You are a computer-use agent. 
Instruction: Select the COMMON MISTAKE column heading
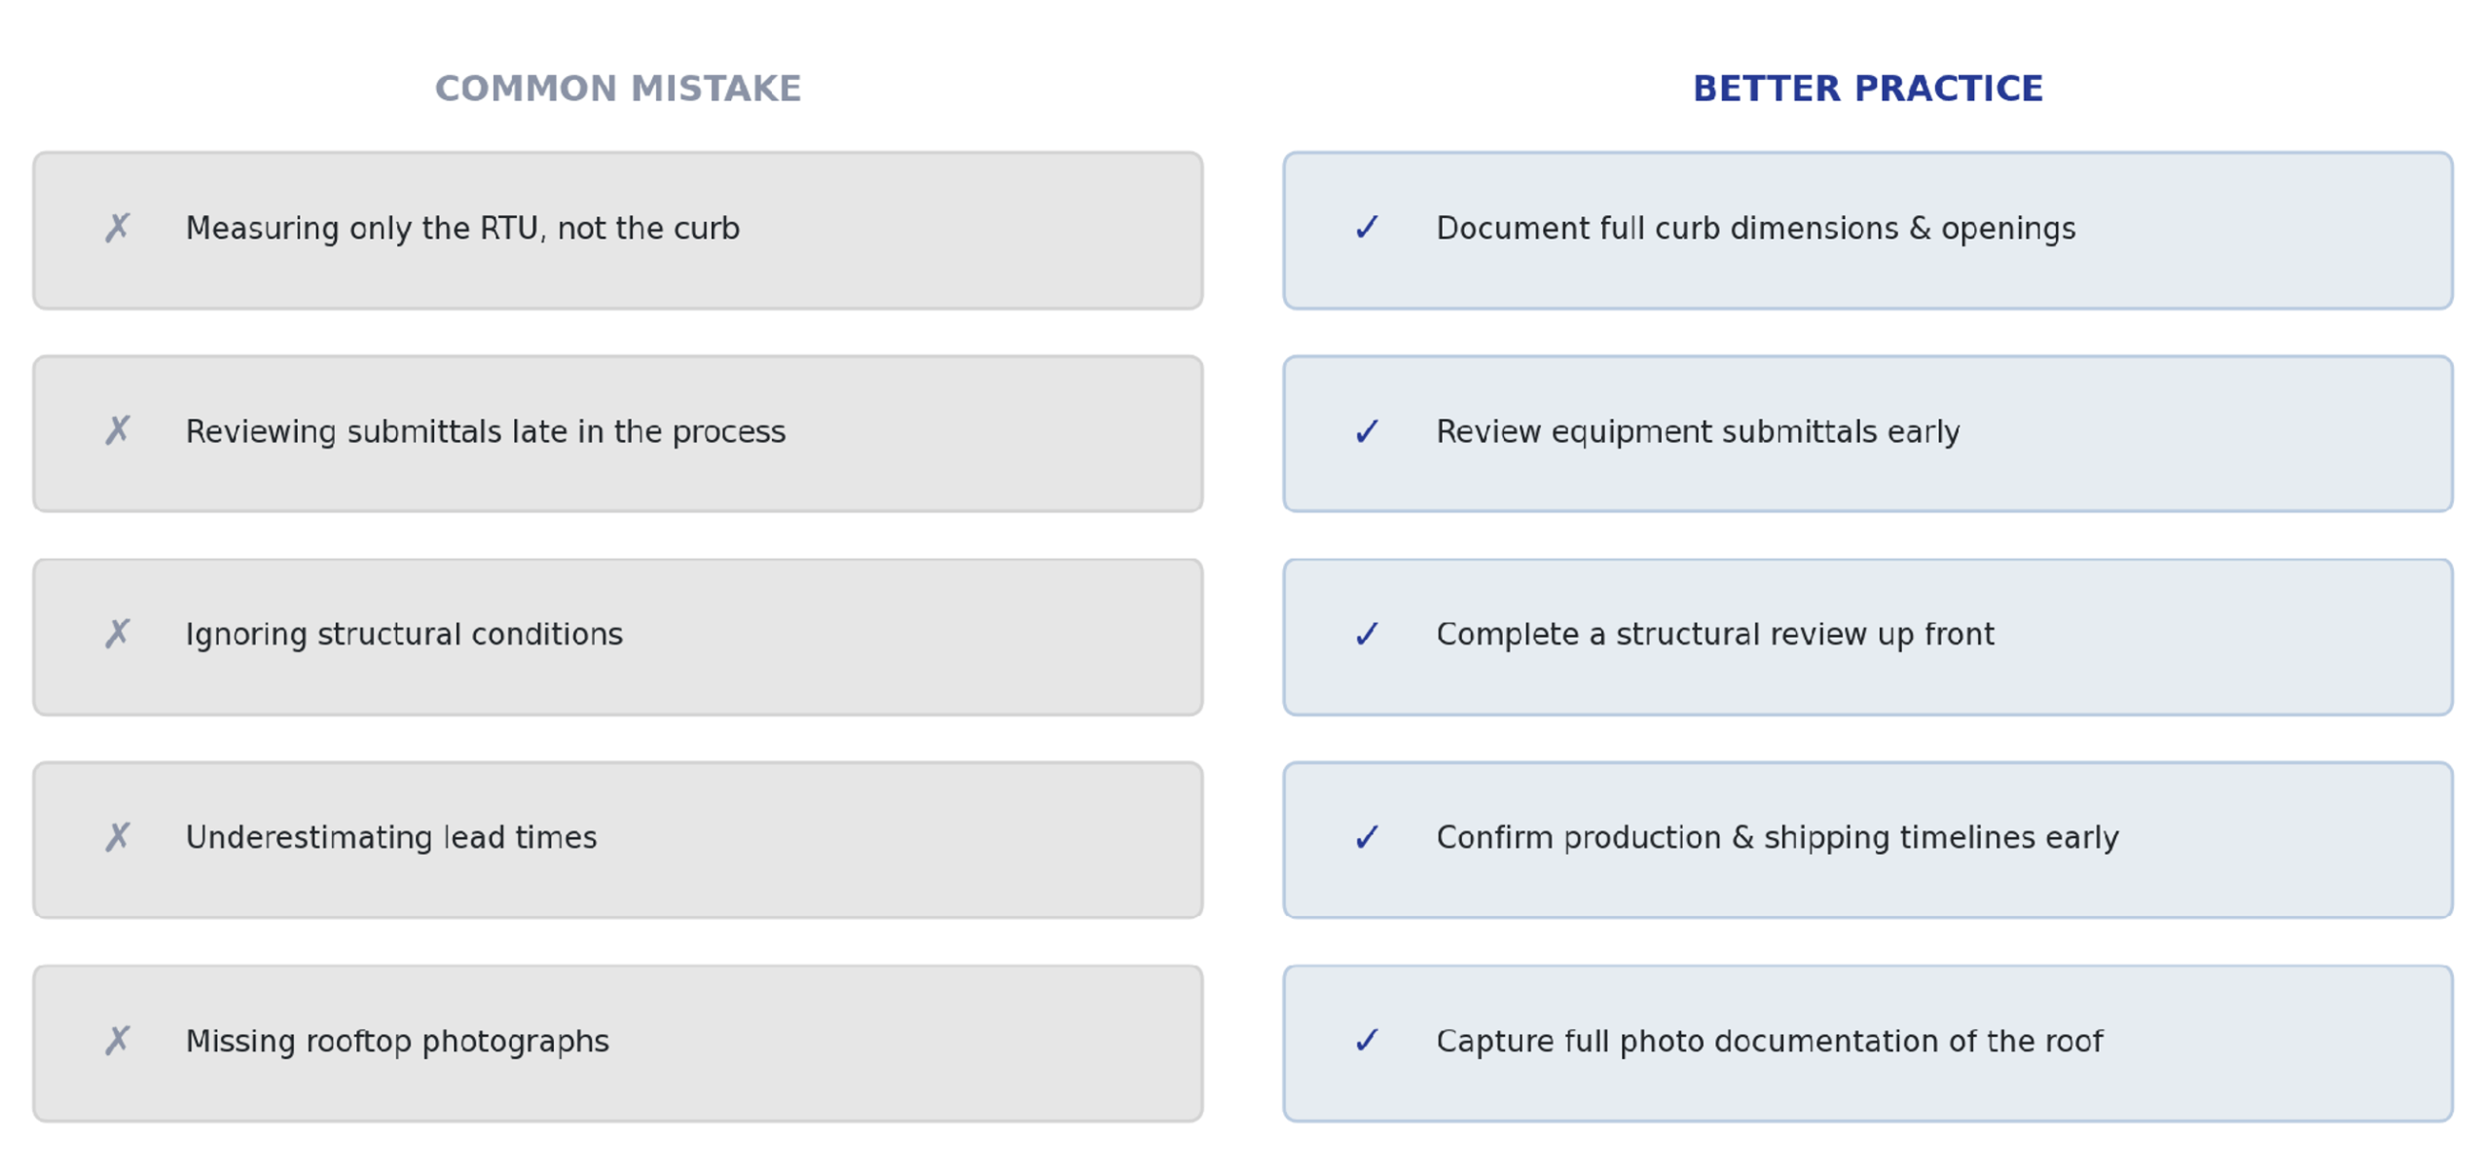pyautogui.click(x=617, y=89)
